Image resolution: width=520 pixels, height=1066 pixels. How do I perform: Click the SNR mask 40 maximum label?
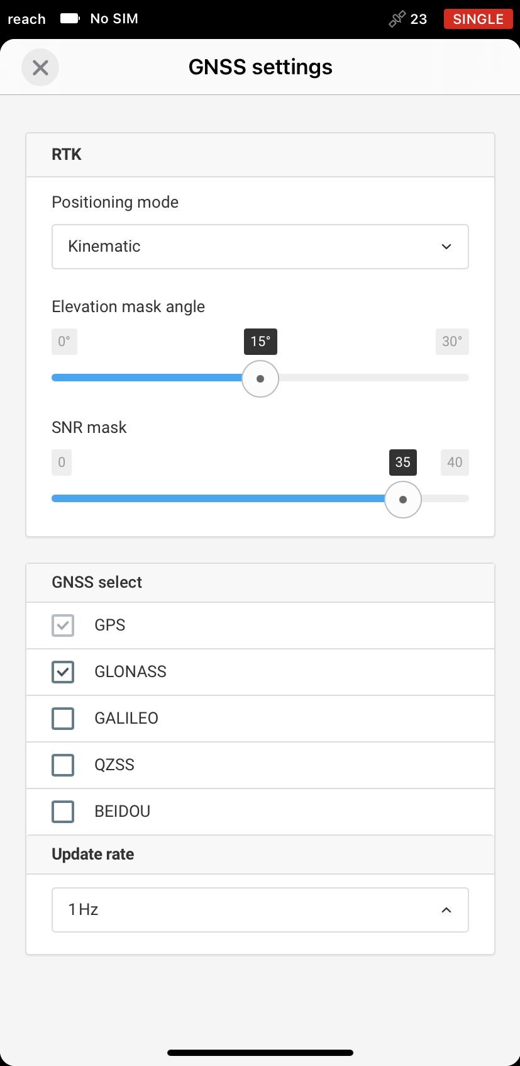click(x=455, y=463)
